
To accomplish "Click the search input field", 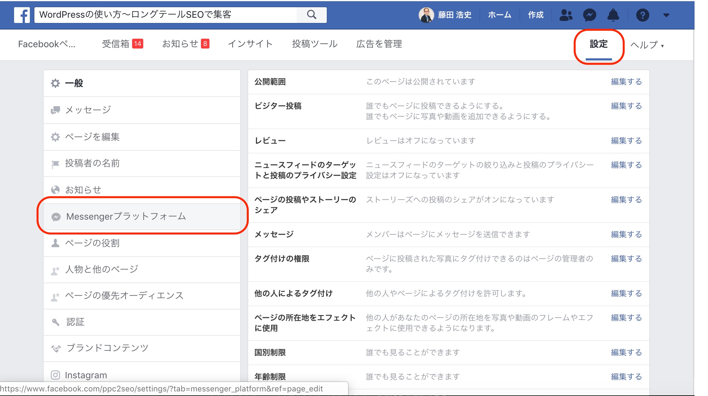I will (x=166, y=15).
